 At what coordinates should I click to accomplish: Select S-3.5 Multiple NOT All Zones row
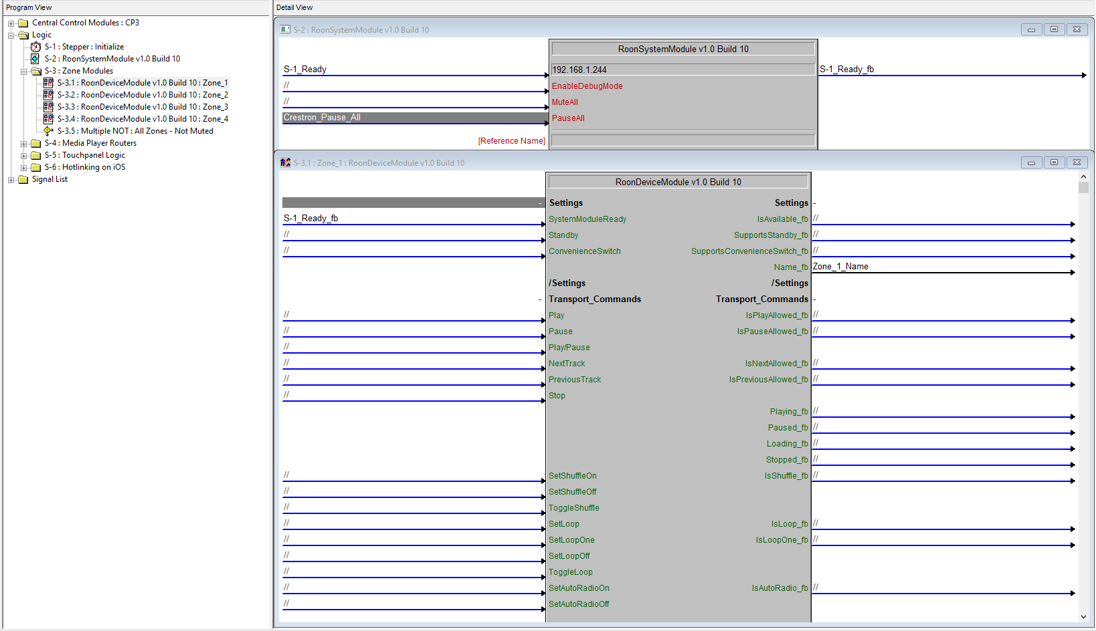pyautogui.click(x=135, y=131)
